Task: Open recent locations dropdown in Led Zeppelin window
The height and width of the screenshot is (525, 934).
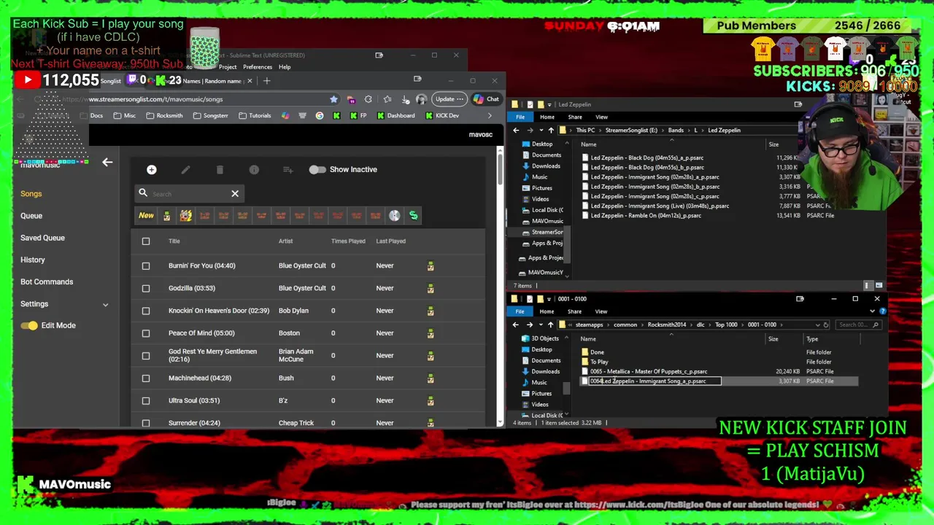Action: [x=541, y=131]
